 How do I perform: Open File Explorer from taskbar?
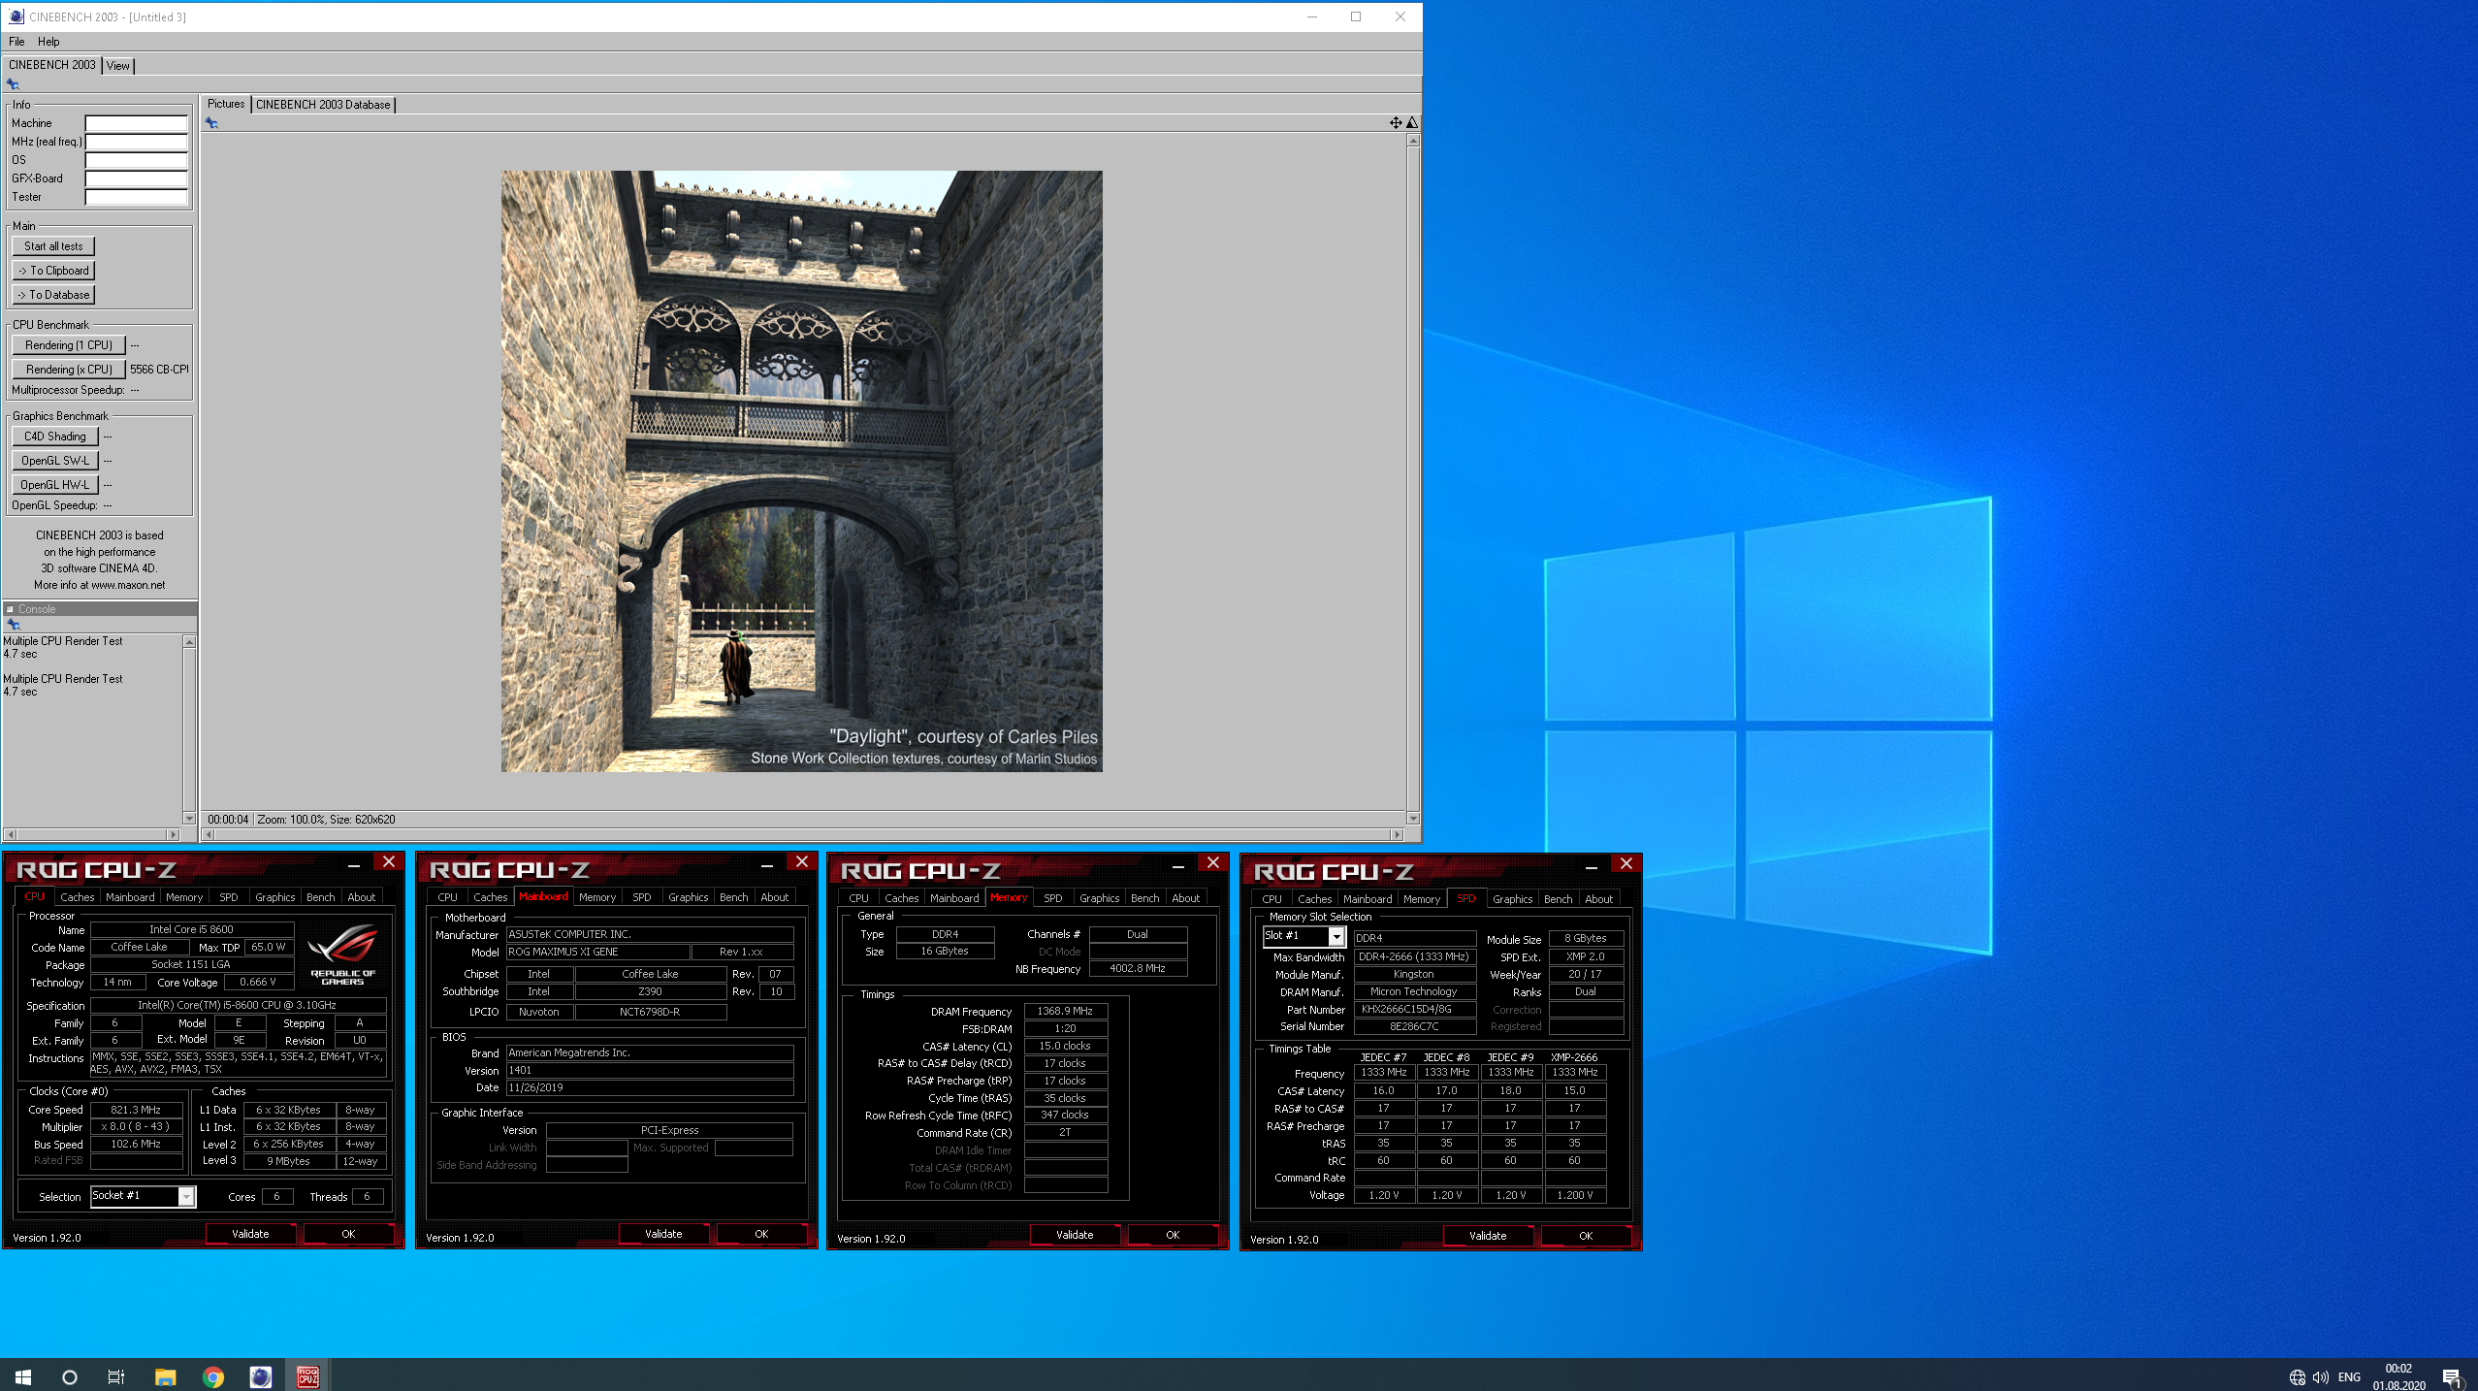pyautogui.click(x=166, y=1376)
